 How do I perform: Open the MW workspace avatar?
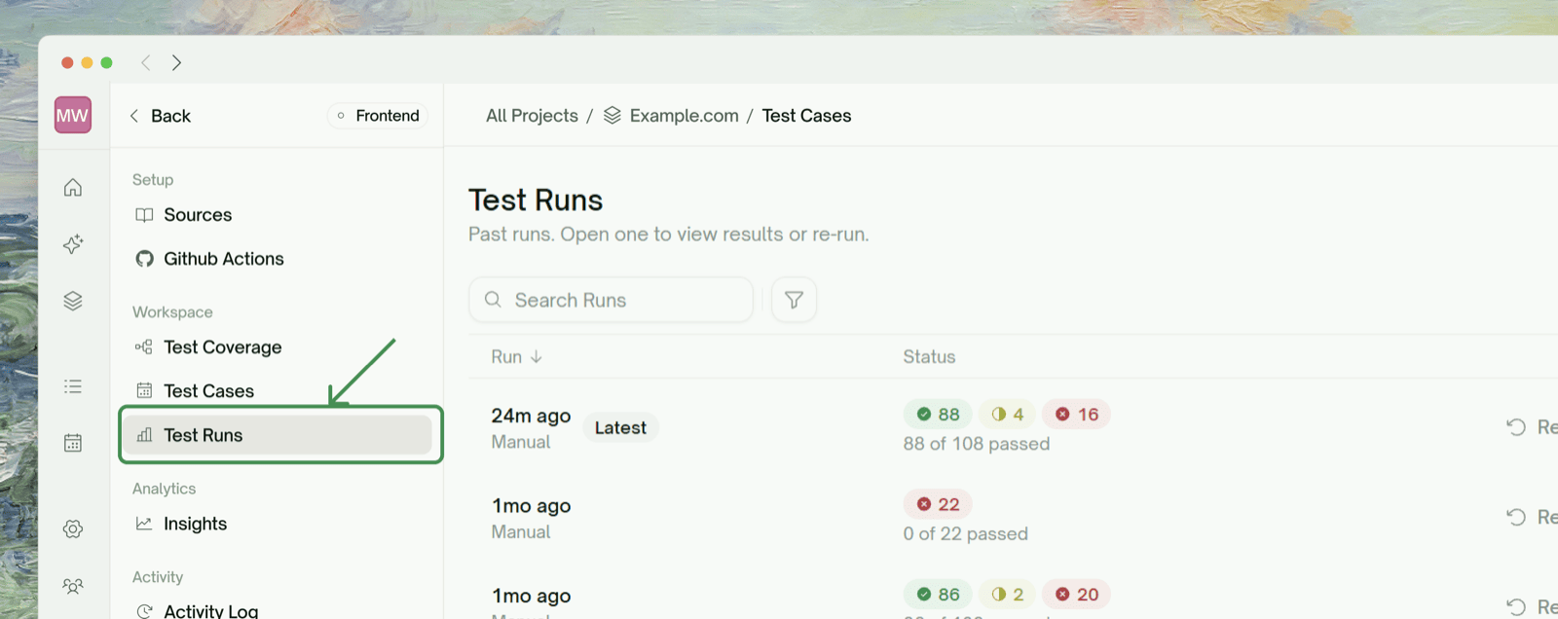[73, 115]
